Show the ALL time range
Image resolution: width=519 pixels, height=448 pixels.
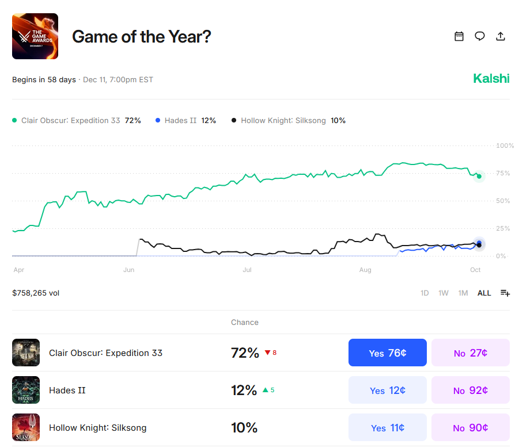pos(484,293)
